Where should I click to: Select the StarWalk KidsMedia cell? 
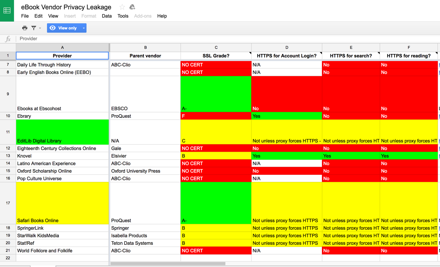(x=62, y=236)
